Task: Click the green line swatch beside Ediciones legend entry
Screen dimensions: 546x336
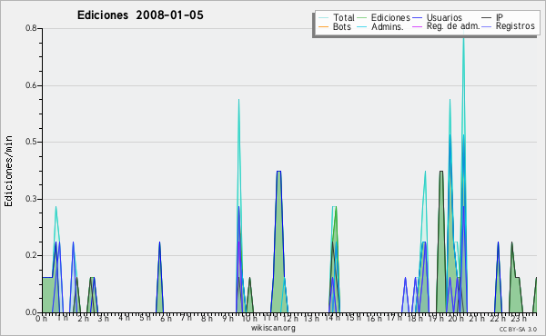Action: tap(362, 18)
